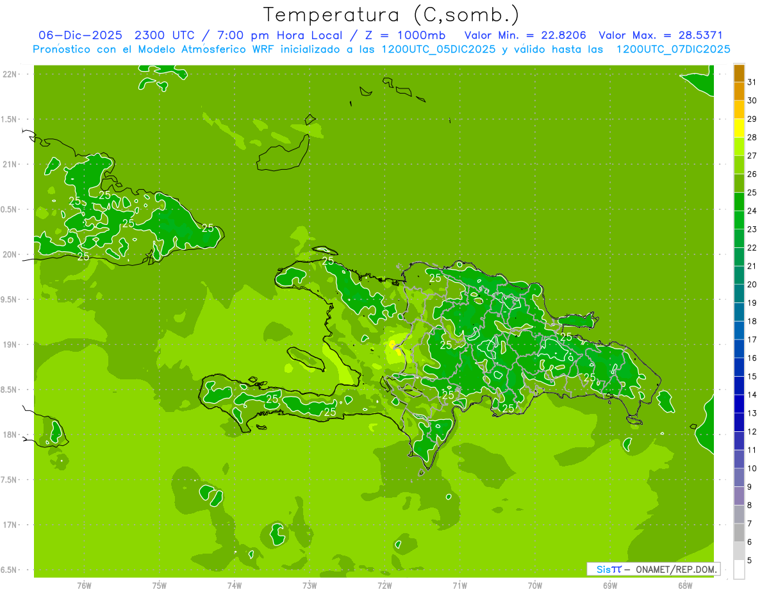Click the colorbar segment between 24 and 25

[x=739, y=202]
